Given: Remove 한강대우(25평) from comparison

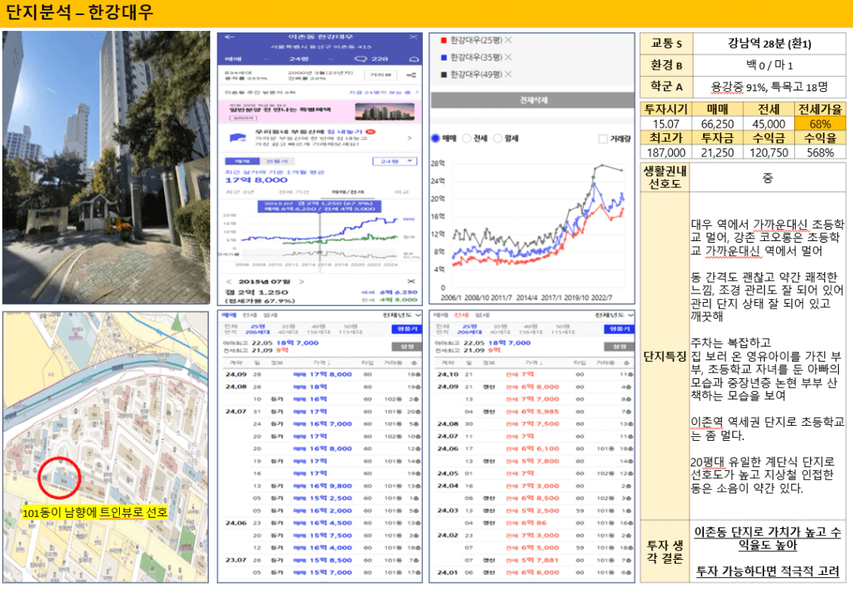Looking at the screenshot, I should click(508, 40).
